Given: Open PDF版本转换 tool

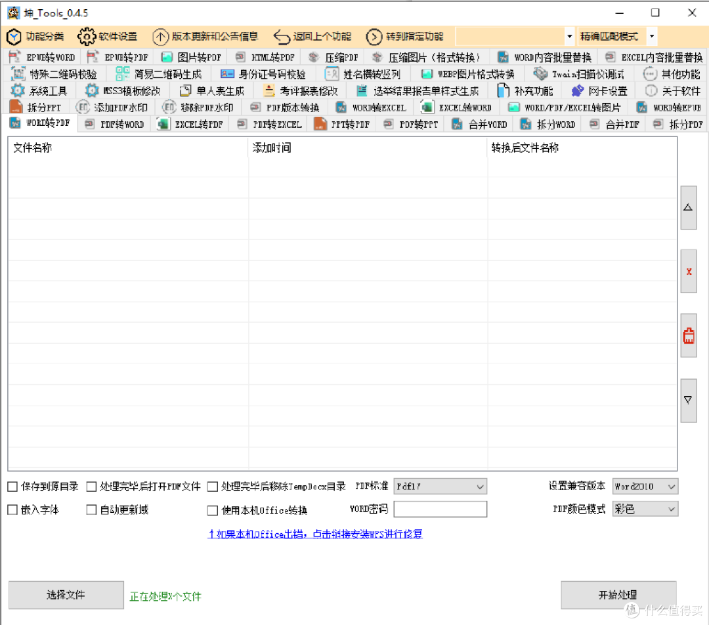Looking at the screenshot, I should pos(285,108).
